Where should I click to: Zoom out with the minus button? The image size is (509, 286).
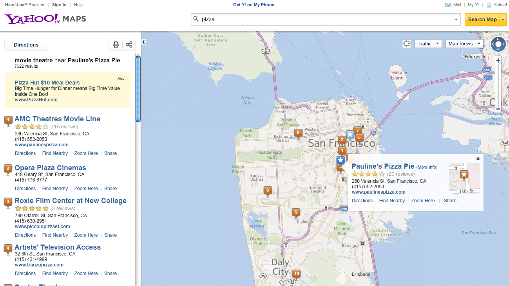tap(498, 109)
